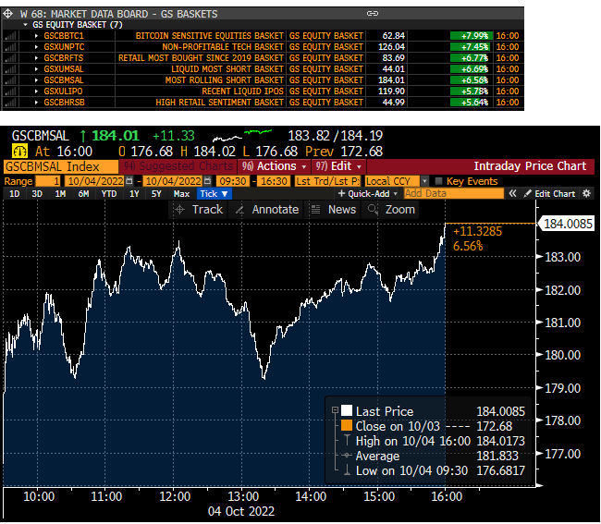Expand the GSCBRFTS row arrow
The image size is (601, 524).
pos(36,58)
